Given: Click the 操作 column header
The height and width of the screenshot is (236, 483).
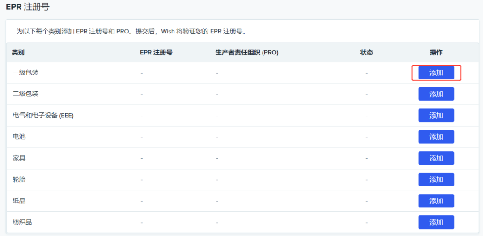Looking at the screenshot, I should click(436, 53).
